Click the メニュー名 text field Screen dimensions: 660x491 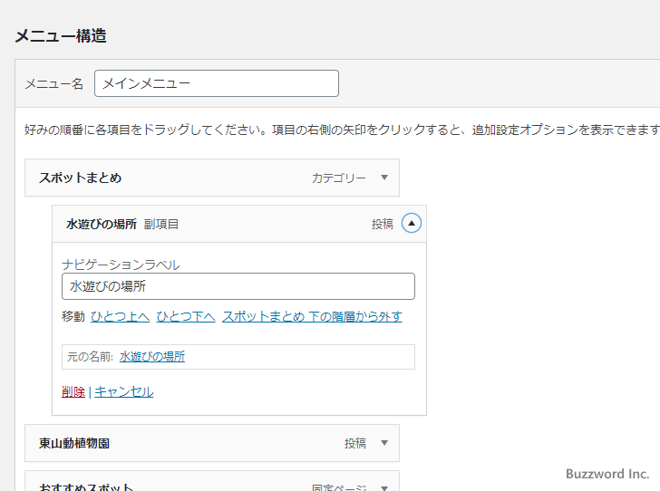coord(217,83)
